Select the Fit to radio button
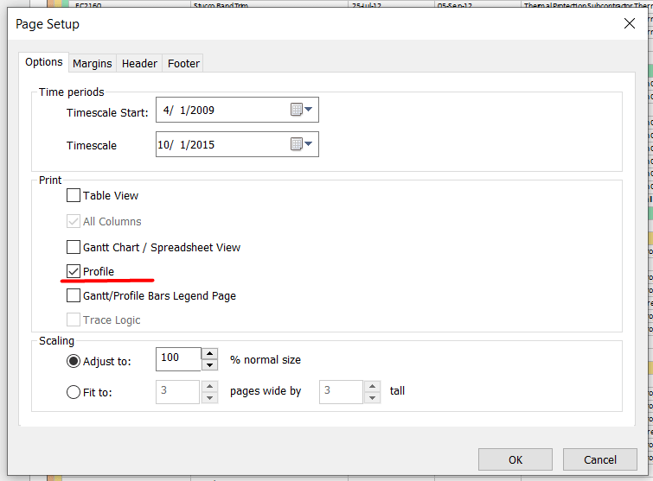The height and width of the screenshot is (481, 653). point(74,392)
